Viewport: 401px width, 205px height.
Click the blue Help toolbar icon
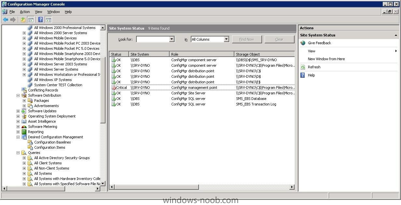click(41, 20)
